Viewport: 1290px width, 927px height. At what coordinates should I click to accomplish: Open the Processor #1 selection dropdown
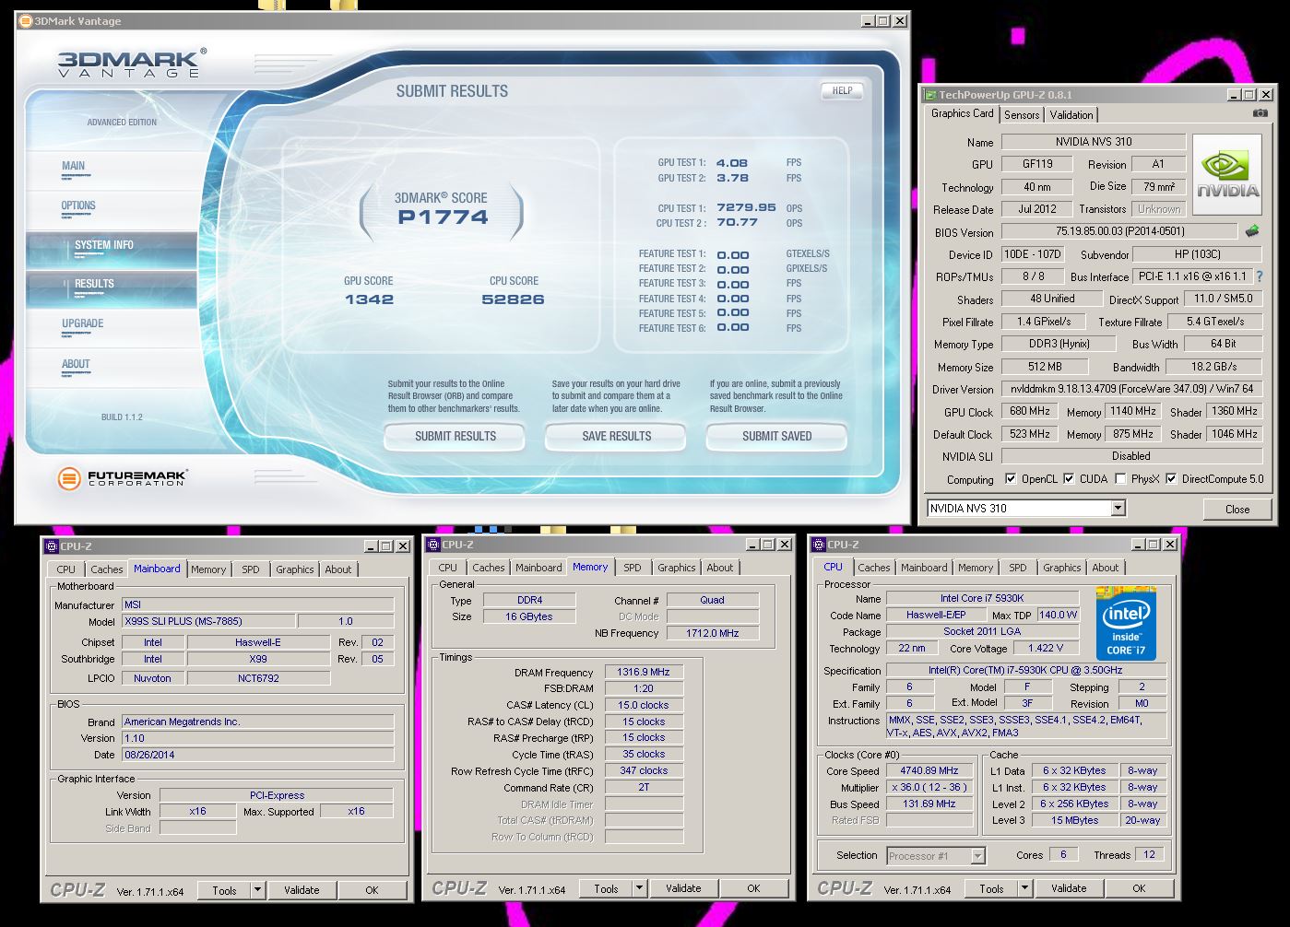978,856
